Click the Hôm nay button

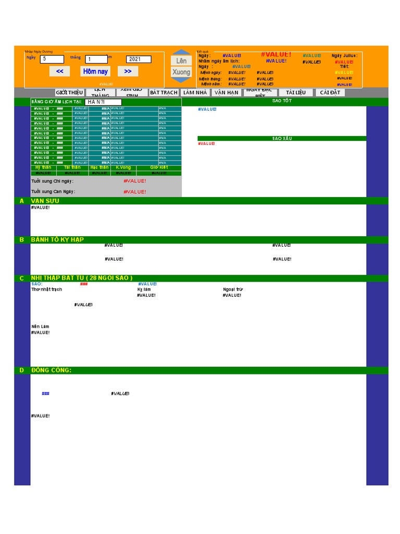click(x=95, y=71)
